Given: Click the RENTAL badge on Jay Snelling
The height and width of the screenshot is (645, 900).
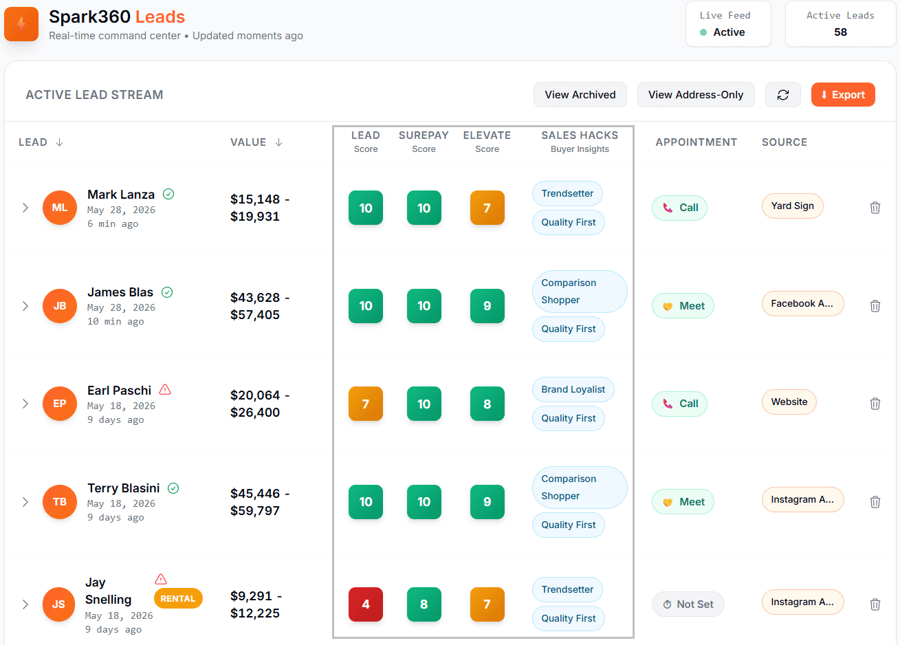Looking at the screenshot, I should click(178, 599).
